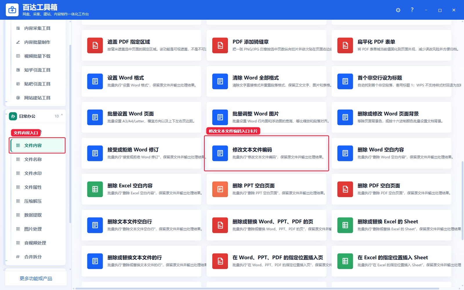464x290 pixels.
Task: Click the green 删除或替换 Excel 的 Sheet icon
Action: coord(345,225)
